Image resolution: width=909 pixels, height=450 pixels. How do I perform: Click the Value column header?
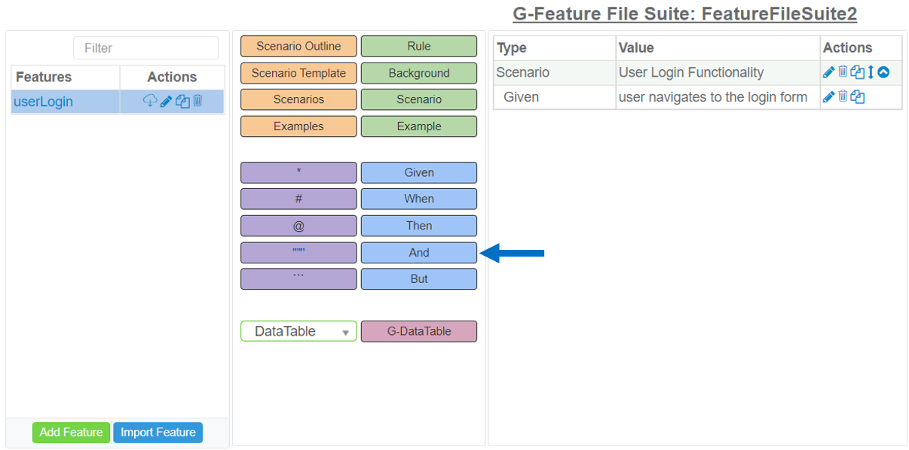(x=718, y=48)
